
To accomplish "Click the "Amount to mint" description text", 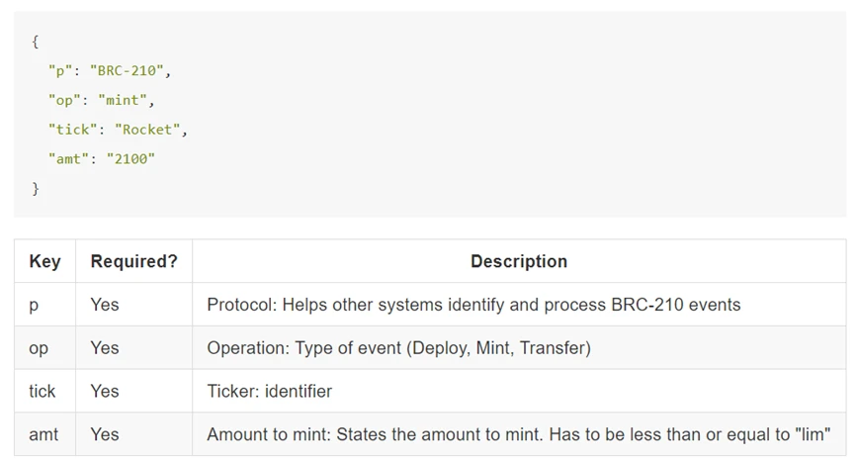I will 518,434.
